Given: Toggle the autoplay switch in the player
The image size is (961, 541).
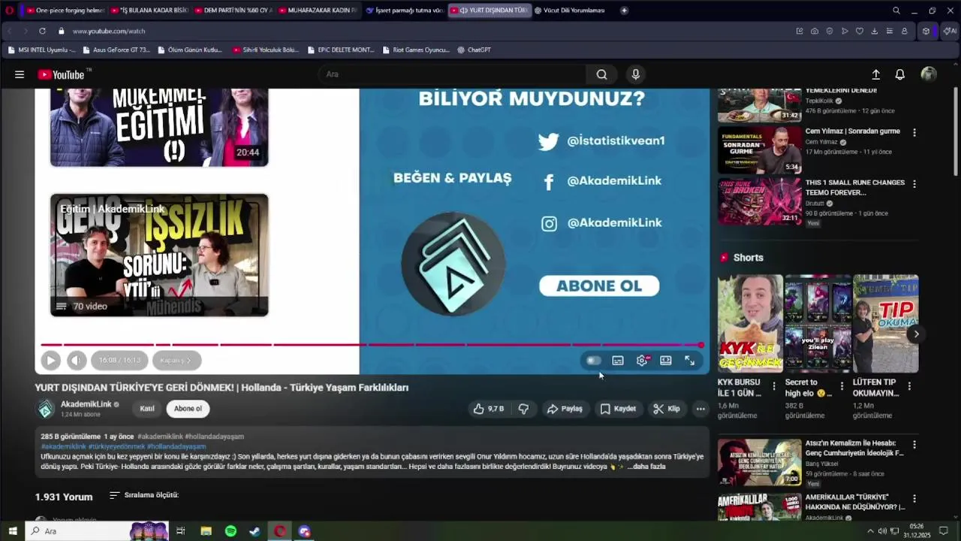Looking at the screenshot, I should pyautogui.click(x=593, y=361).
